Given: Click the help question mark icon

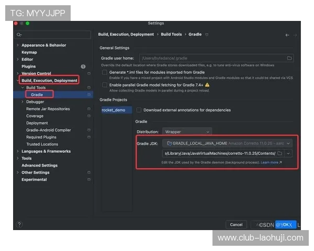Looking at the screenshot, I should pos(19,224).
